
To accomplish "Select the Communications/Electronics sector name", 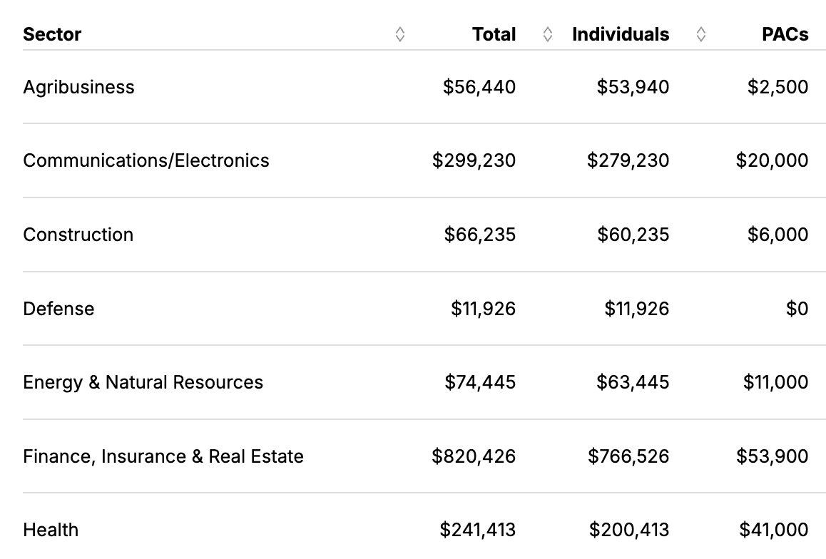I will pos(146,160).
